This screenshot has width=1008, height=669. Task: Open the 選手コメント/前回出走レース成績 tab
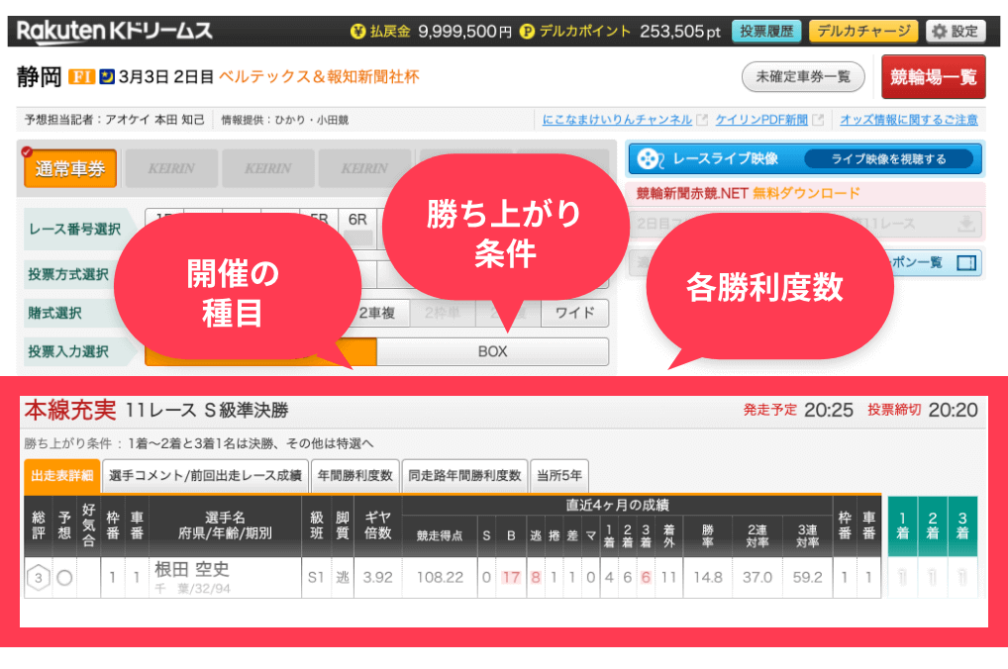205,476
